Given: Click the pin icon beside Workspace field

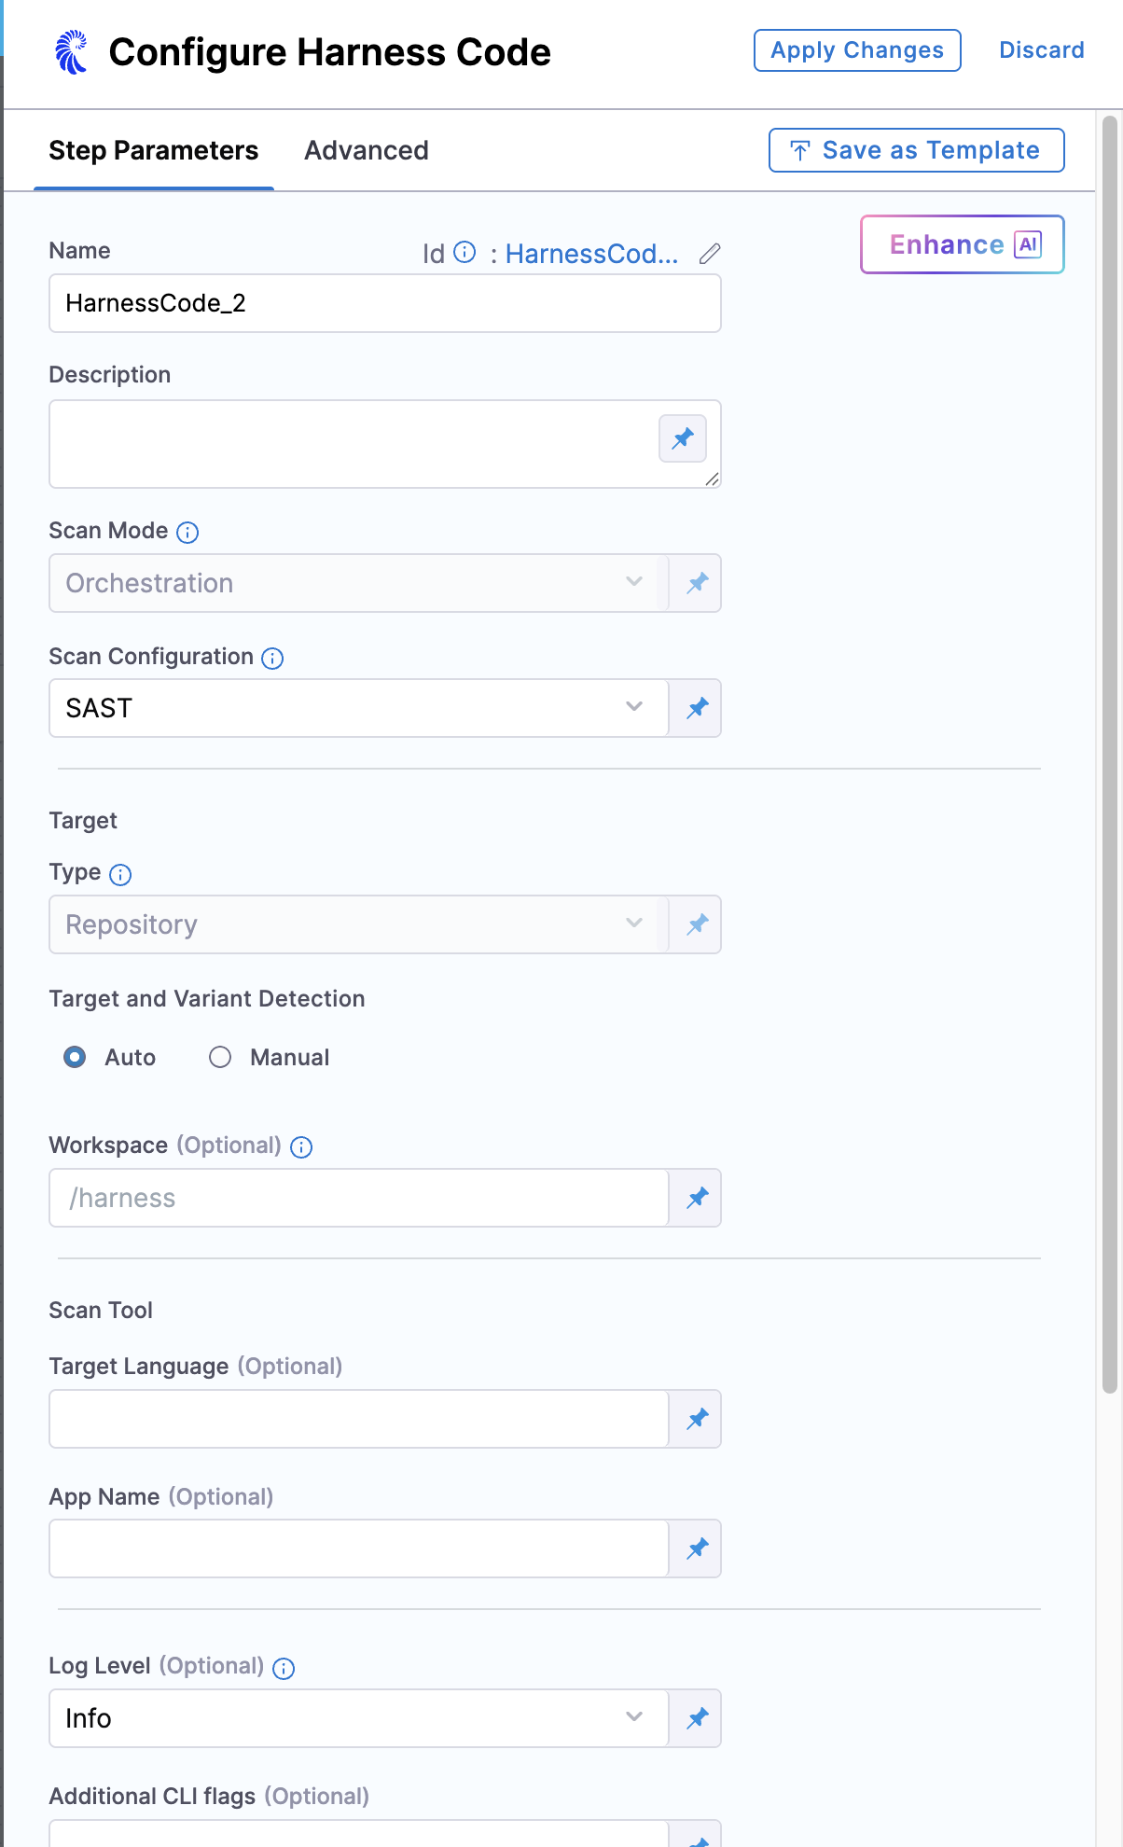Looking at the screenshot, I should (697, 1198).
